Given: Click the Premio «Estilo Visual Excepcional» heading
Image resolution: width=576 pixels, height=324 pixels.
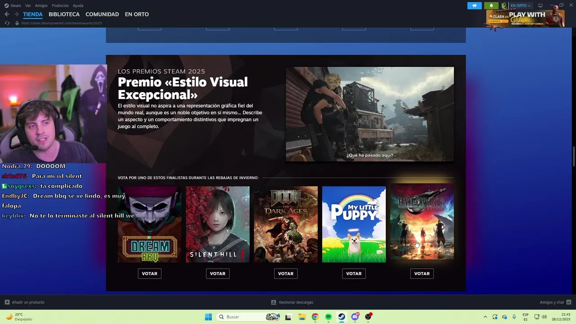Looking at the screenshot, I should point(183,88).
